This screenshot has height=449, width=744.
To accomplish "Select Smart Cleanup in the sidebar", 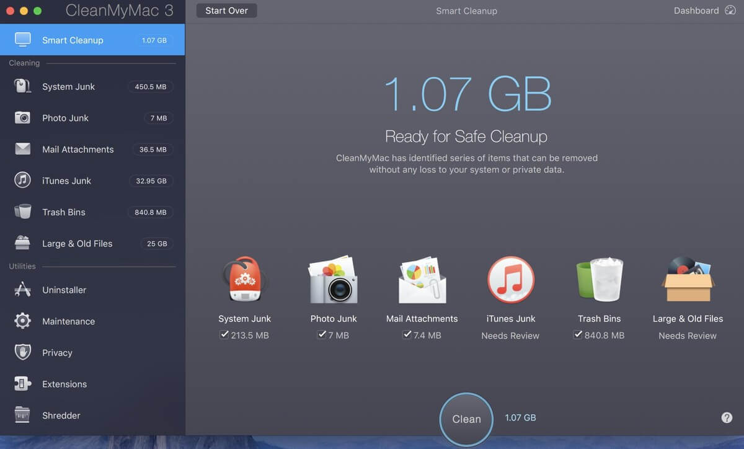I will (x=92, y=40).
